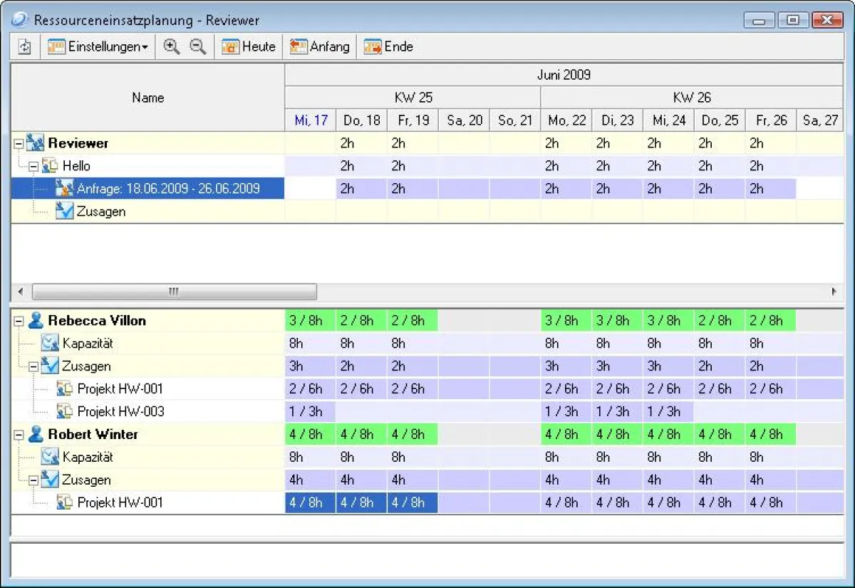Click the refresh icon in toolbar
This screenshot has width=855, height=588.
(25, 47)
